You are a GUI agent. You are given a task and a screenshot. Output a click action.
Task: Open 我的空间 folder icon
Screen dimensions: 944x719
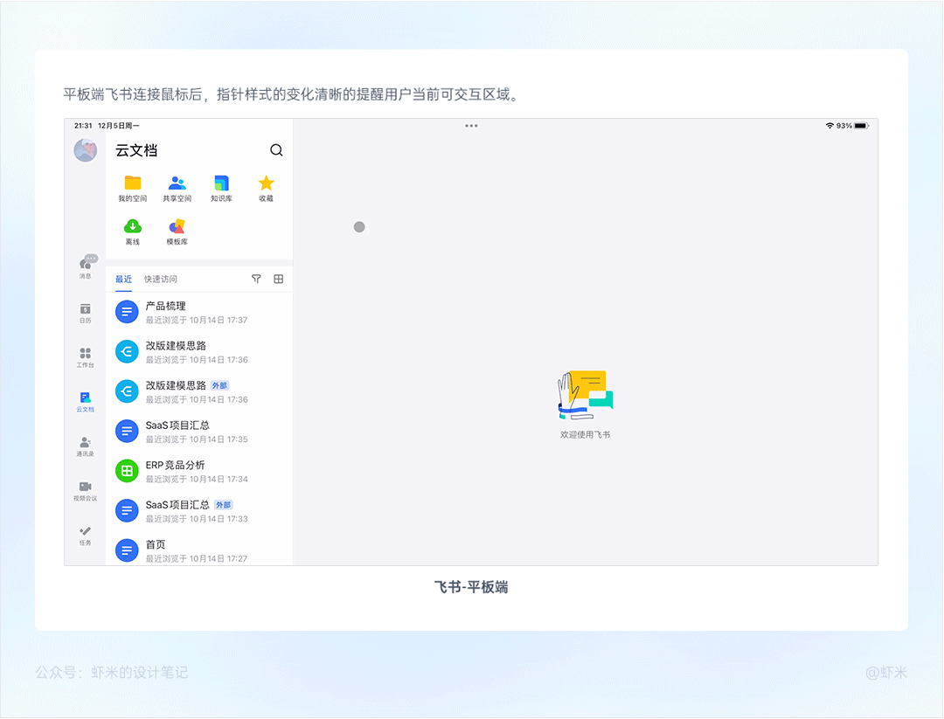pyautogui.click(x=133, y=183)
